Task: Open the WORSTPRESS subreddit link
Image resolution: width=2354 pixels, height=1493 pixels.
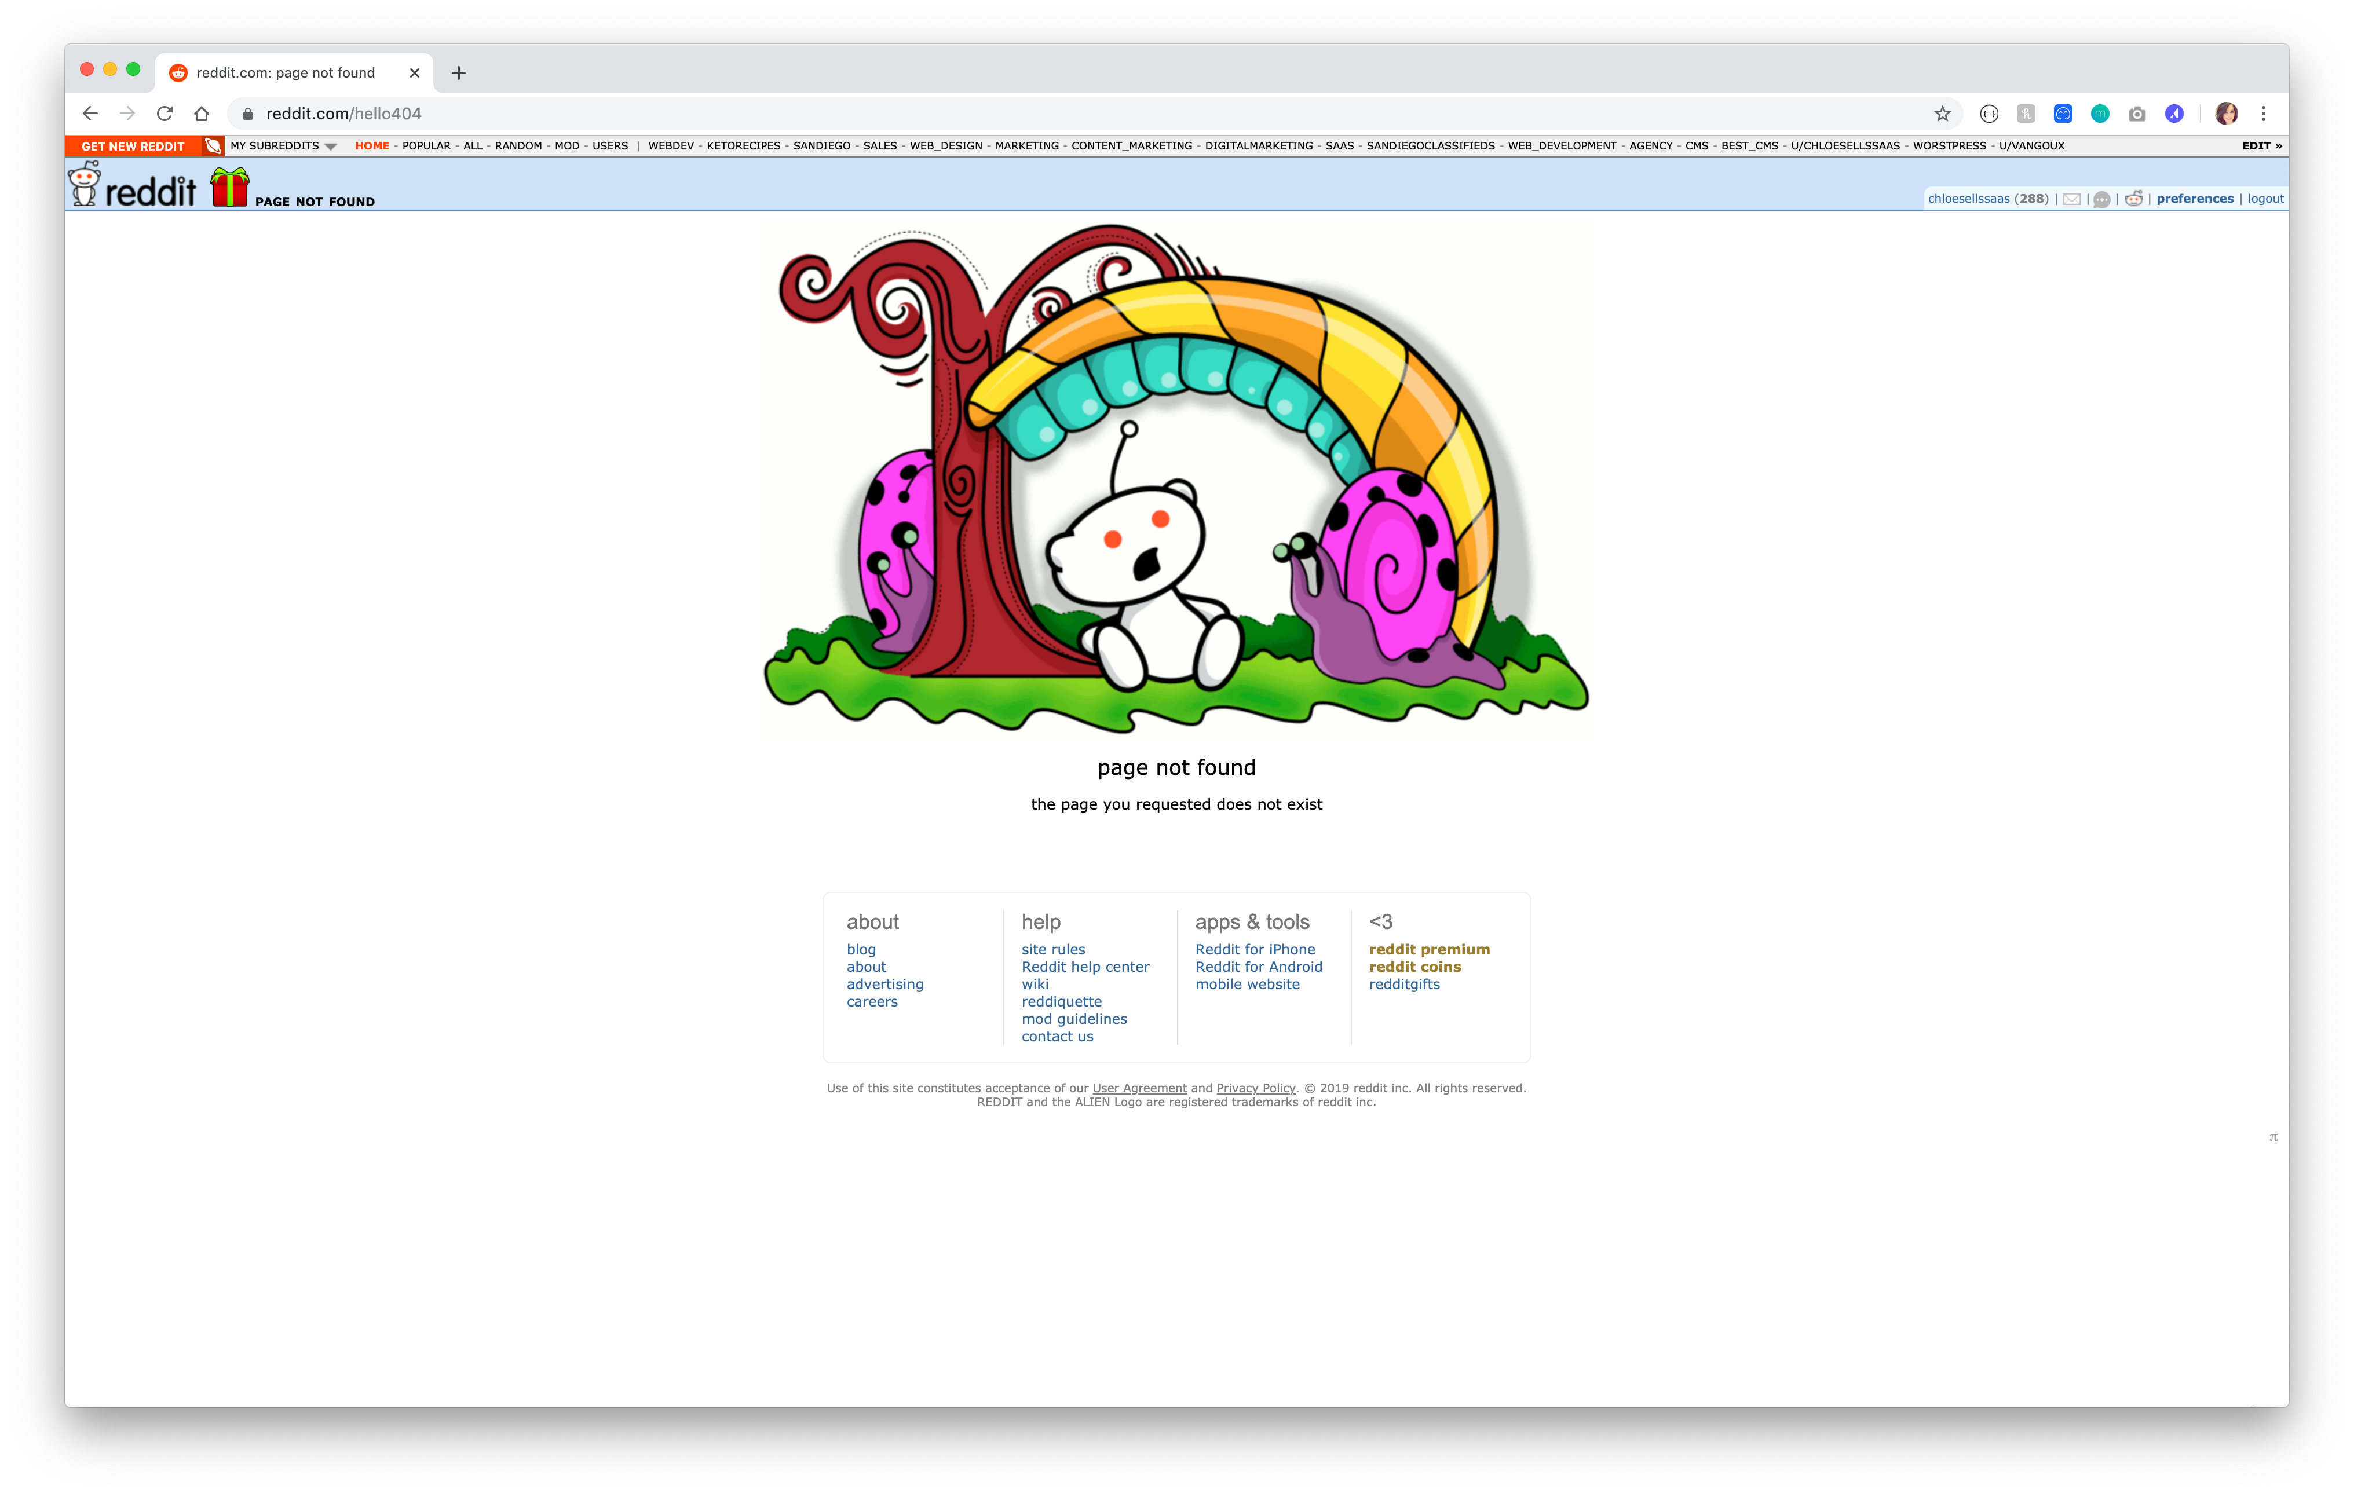Action: click(1949, 145)
